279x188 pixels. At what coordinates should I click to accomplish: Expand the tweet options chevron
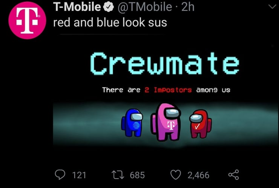coord(272,7)
